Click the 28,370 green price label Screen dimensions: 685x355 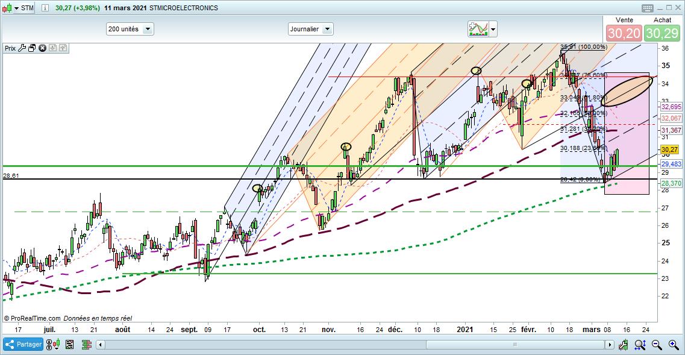tap(671, 184)
